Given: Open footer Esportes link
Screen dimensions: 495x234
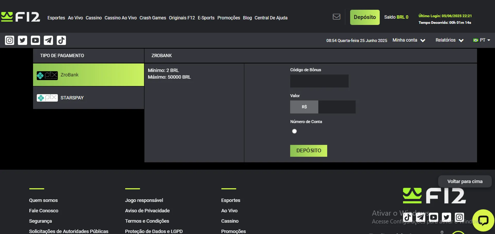Looking at the screenshot, I should point(231,200).
